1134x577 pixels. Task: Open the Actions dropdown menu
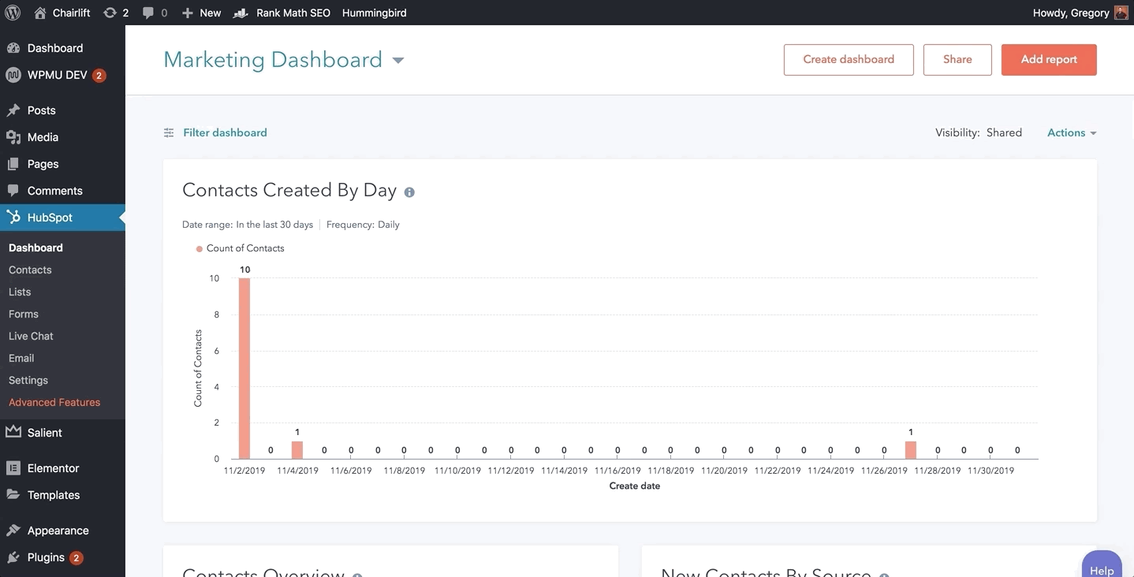[1072, 133]
